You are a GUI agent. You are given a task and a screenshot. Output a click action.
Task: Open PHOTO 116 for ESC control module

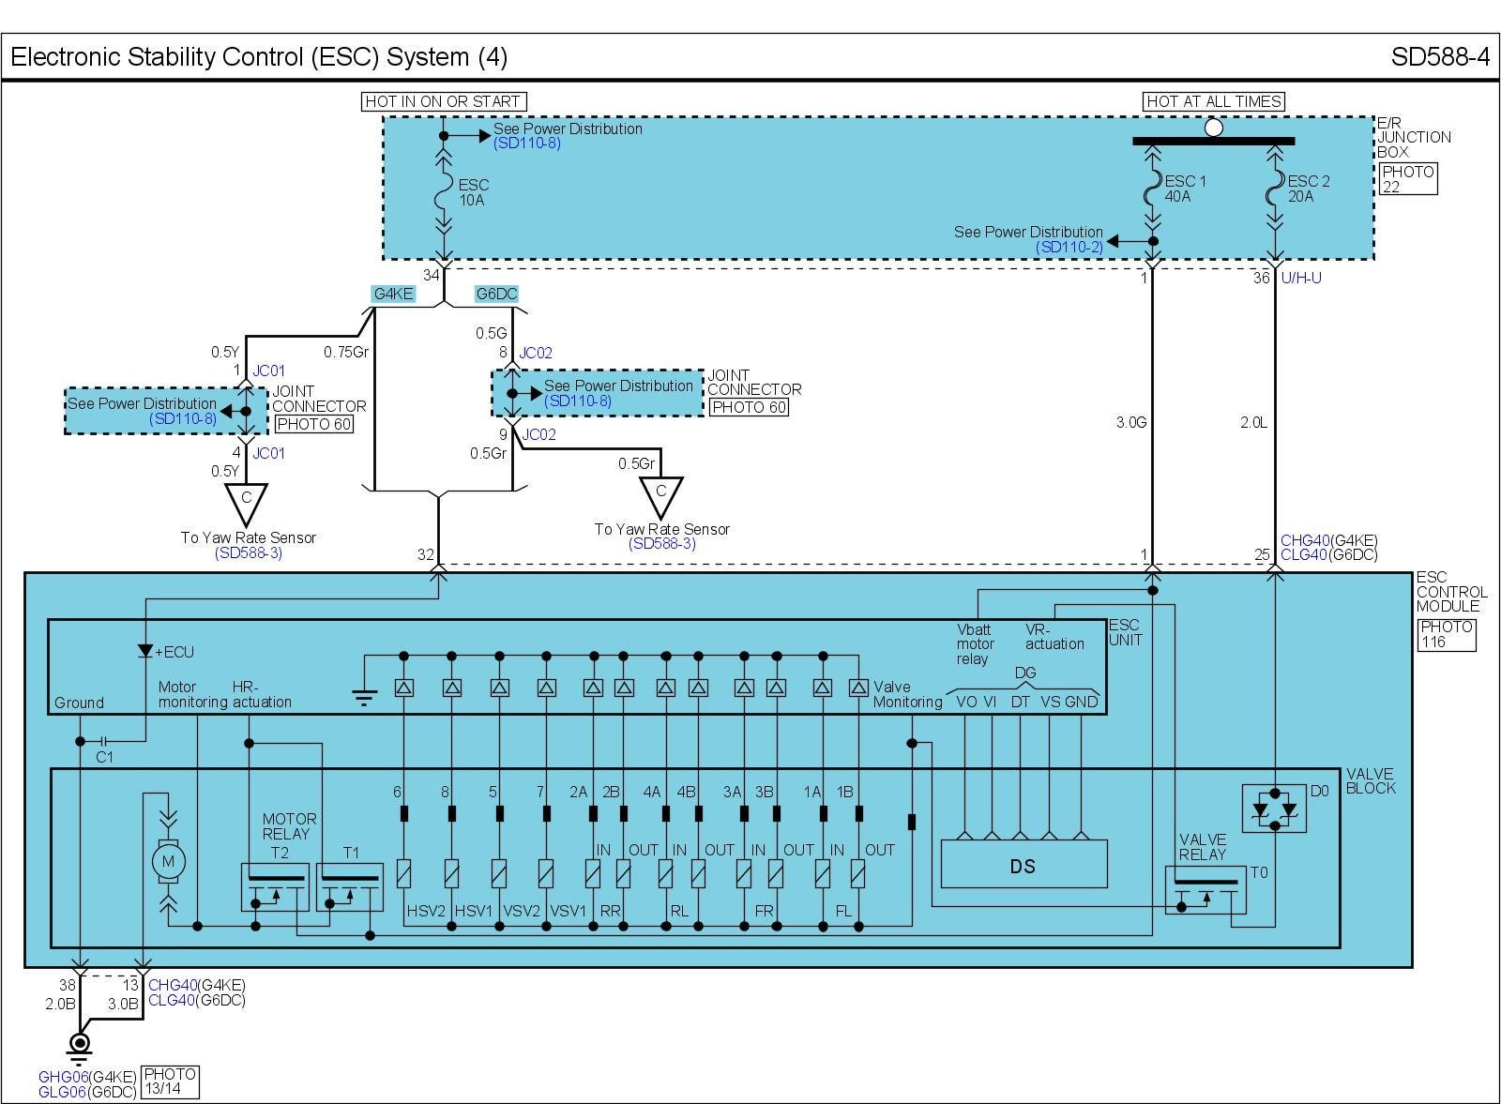coord(1446,635)
